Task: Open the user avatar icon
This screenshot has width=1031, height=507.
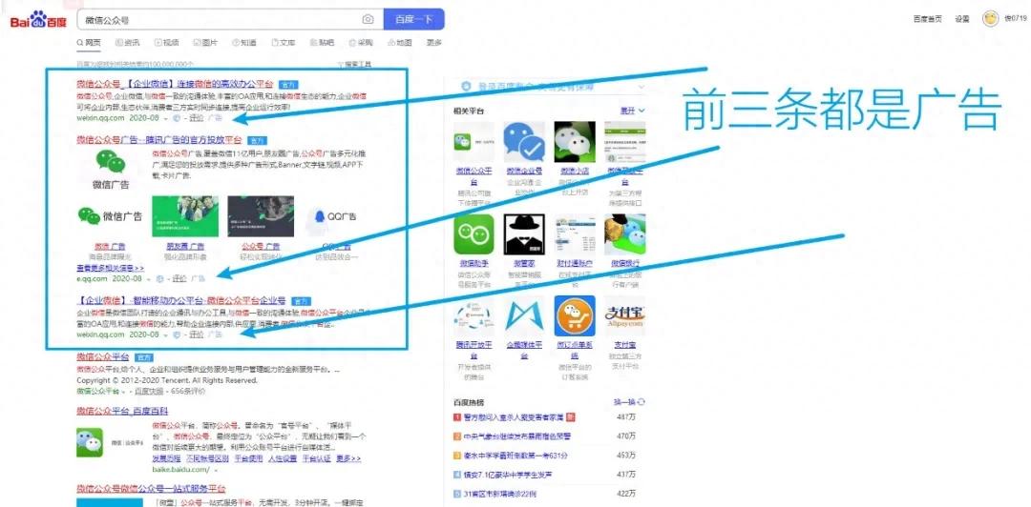Action: (990, 18)
